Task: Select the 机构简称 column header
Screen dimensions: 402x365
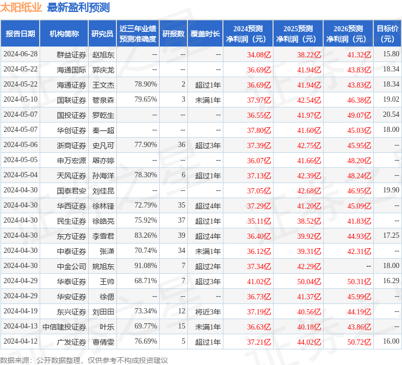Action: coord(64,34)
